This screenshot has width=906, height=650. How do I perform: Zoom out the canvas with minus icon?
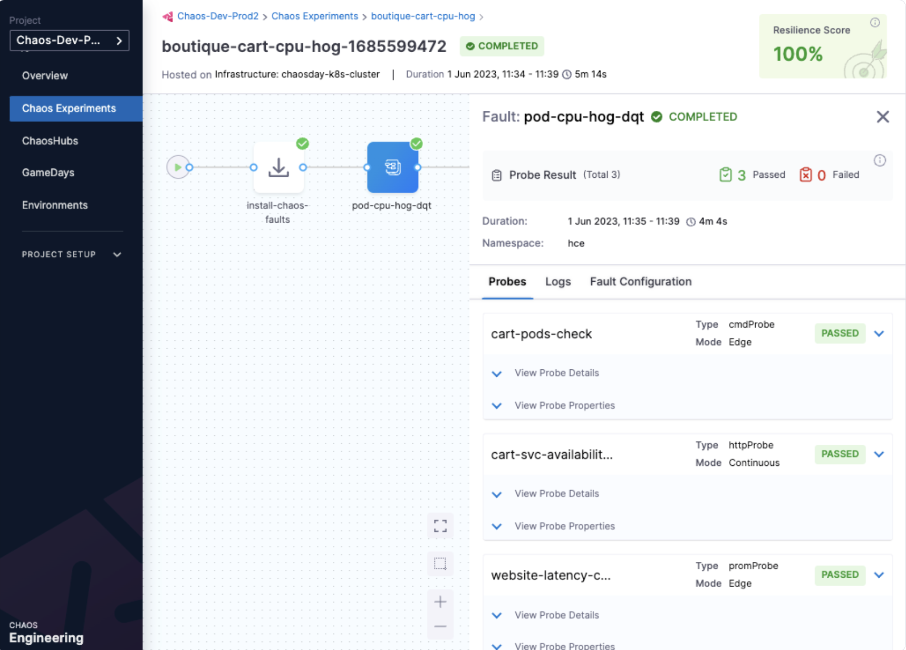coord(440,627)
